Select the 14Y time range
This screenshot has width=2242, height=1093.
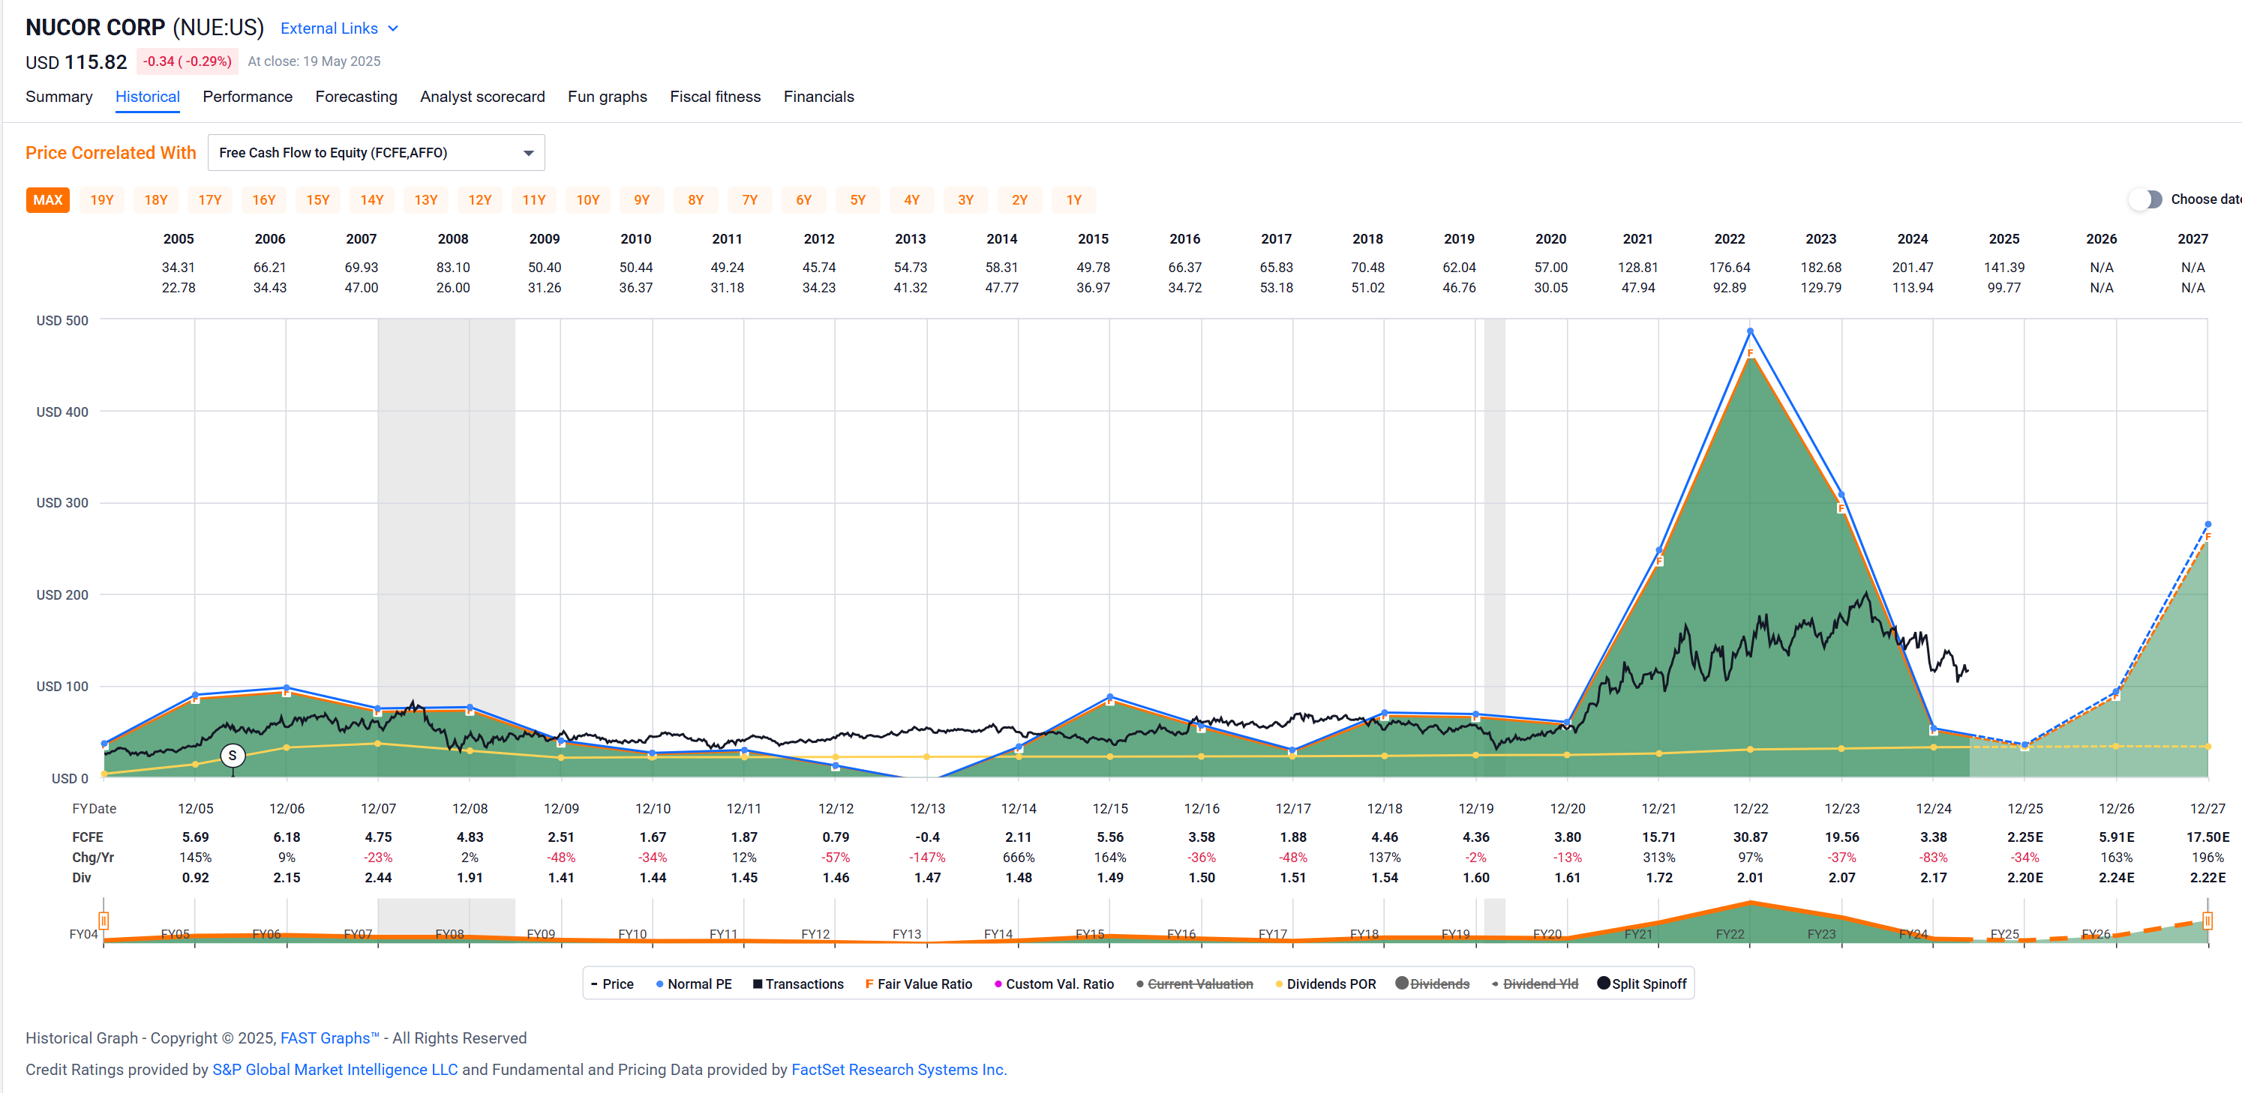coord(371,200)
